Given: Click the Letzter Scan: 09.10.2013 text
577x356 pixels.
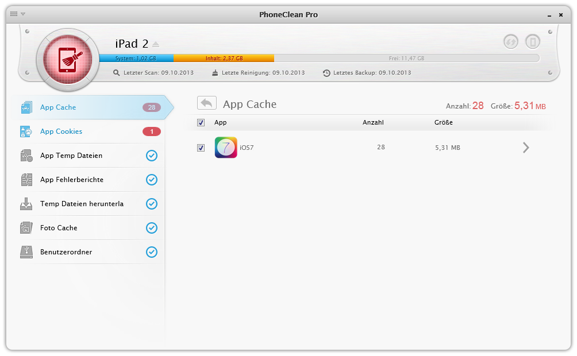Looking at the screenshot, I should click(x=159, y=73).
